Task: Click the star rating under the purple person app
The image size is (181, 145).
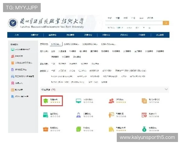Action: point(88,116)
